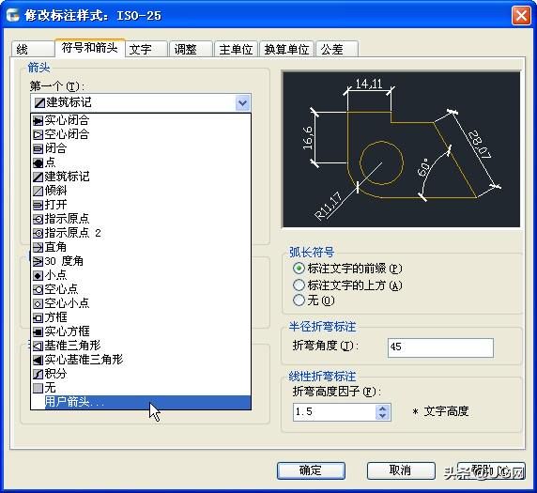Screen dimensions: 537x493
Task: Cancel changes with the 取消 button
Action: [x=401, y=470]
